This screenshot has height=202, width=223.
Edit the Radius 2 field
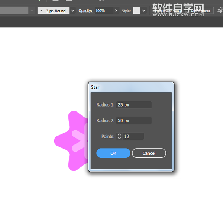pos(134,120)
